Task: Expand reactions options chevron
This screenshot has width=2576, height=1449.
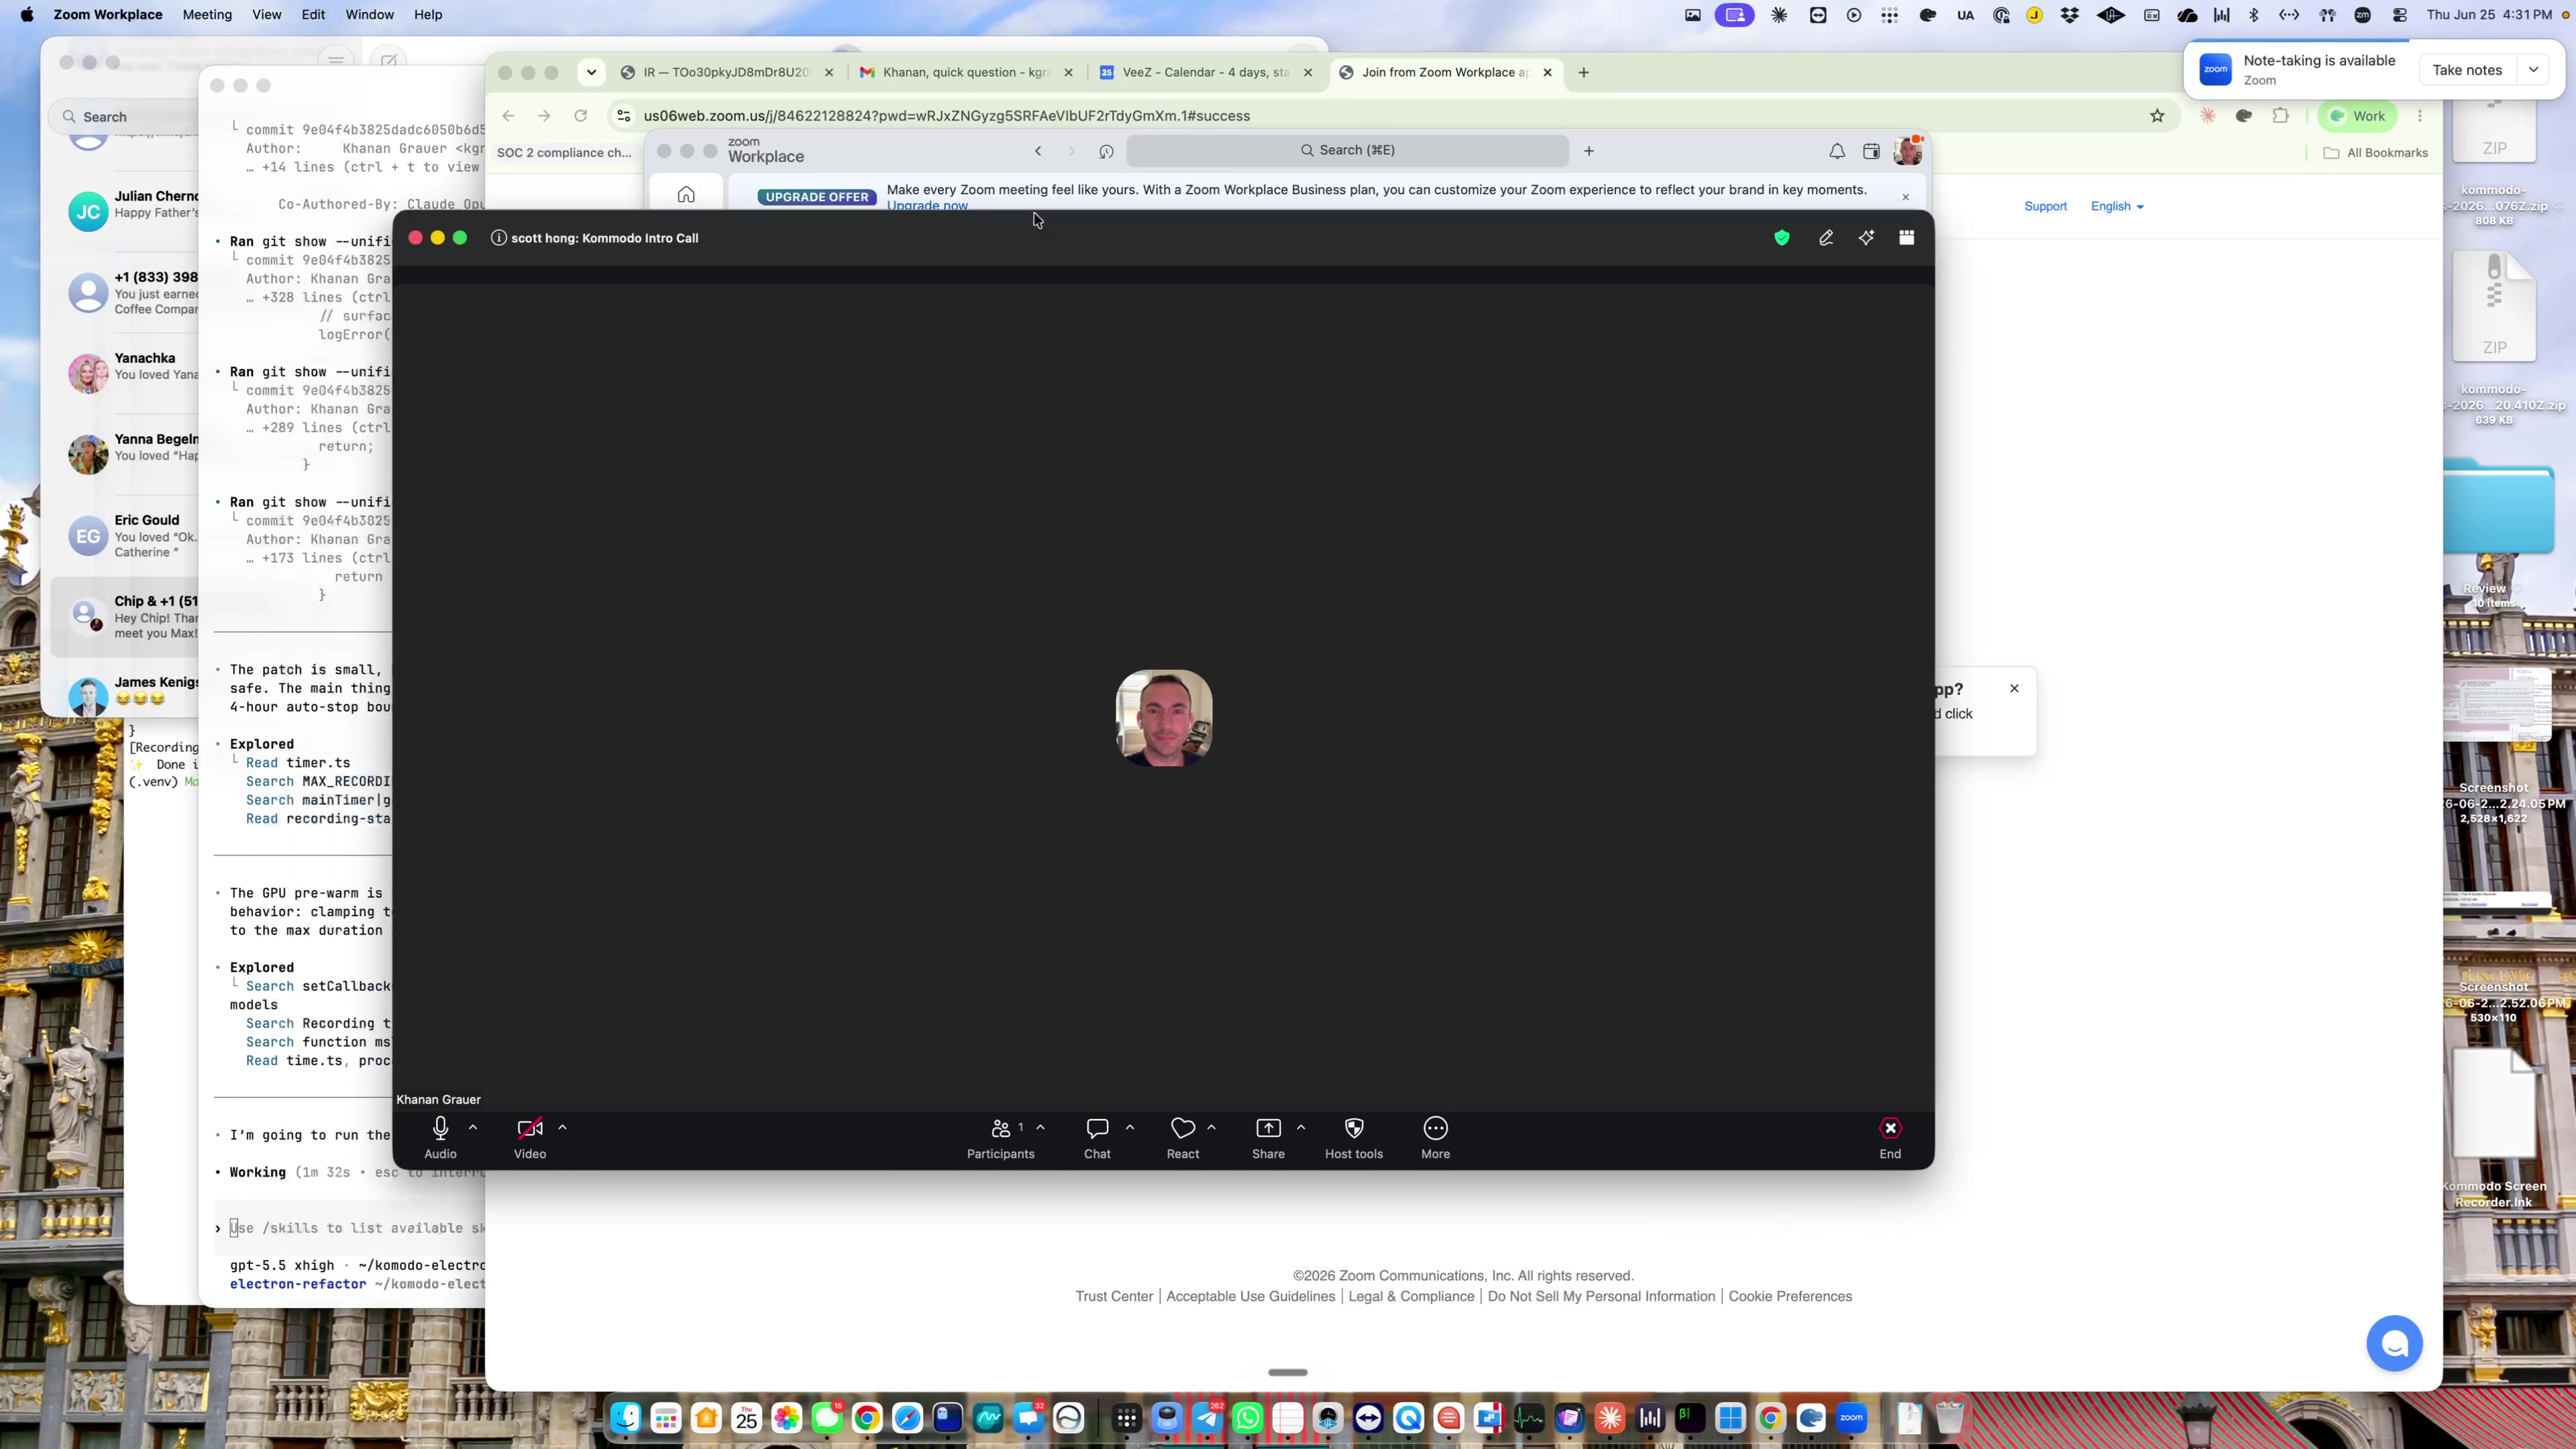Action: (x=1211, y=1127)
